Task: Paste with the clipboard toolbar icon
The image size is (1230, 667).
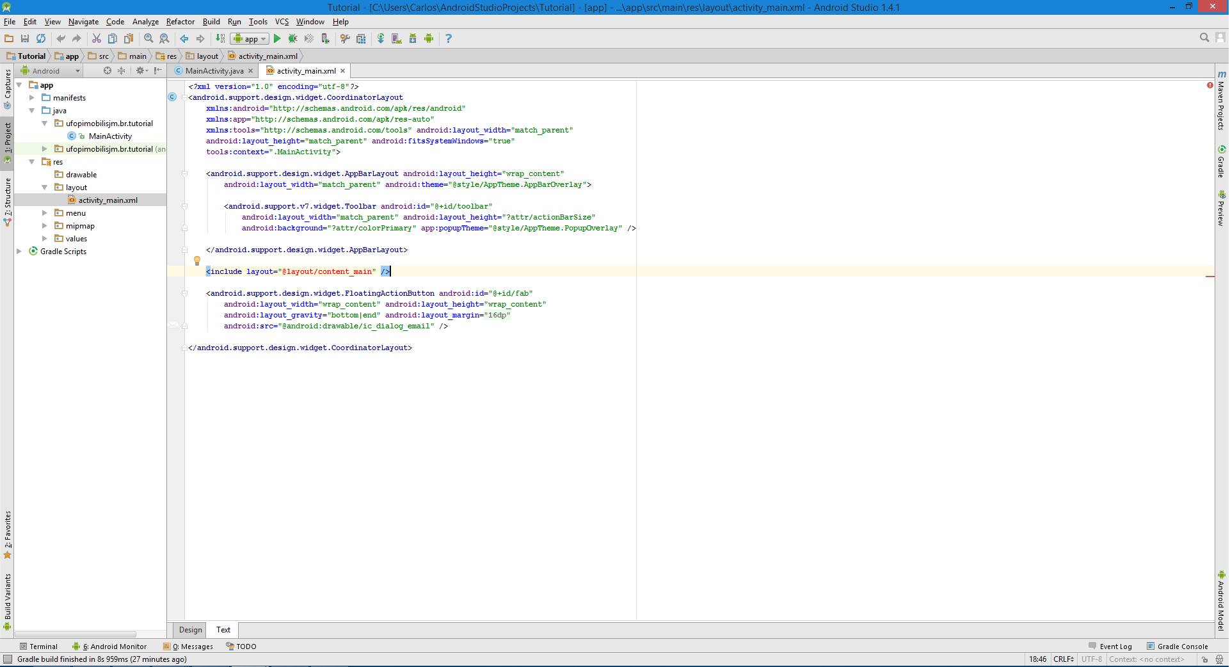Action: pos(129,38)
